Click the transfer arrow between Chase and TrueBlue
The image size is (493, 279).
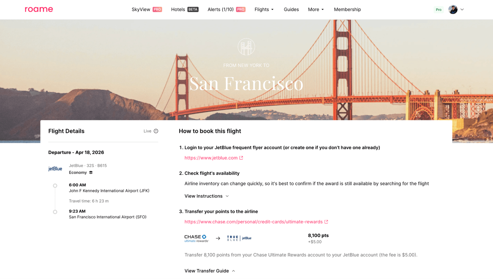pos(218,238)
